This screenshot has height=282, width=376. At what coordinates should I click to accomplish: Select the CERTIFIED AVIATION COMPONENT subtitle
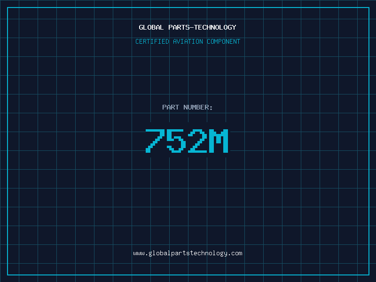tap(188, 41)
